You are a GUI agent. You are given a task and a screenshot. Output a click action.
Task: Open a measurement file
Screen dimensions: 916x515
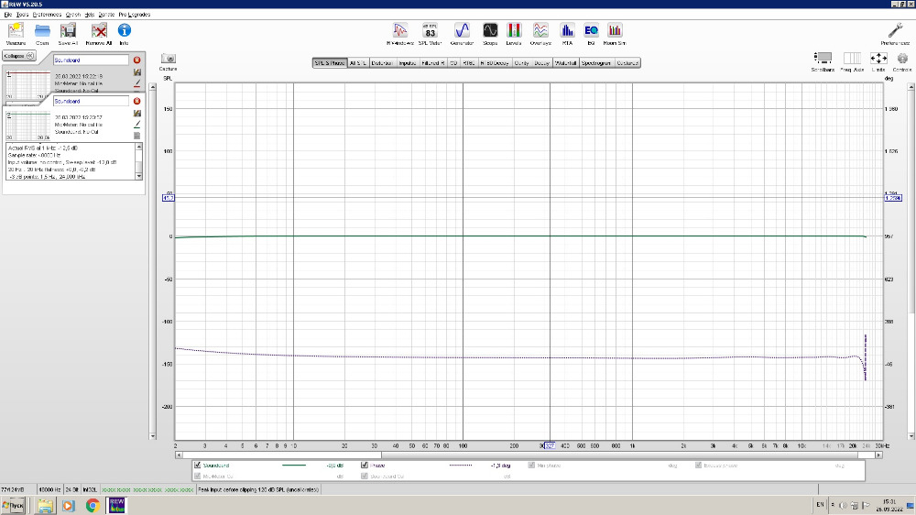click(42, 34)
